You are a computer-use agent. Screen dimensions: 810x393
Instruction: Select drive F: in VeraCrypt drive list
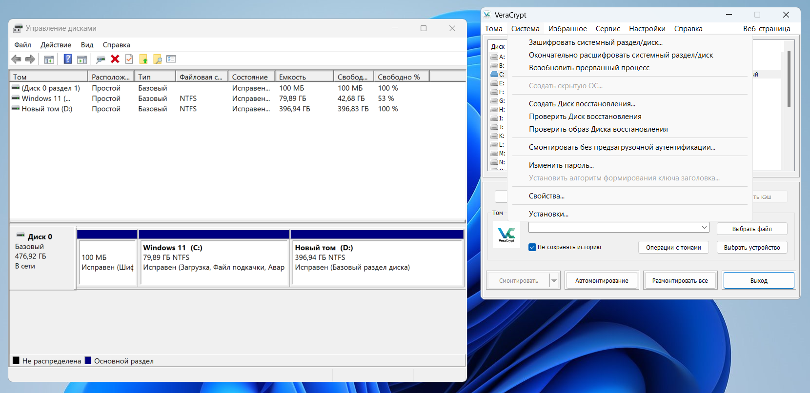pos(498,92)
